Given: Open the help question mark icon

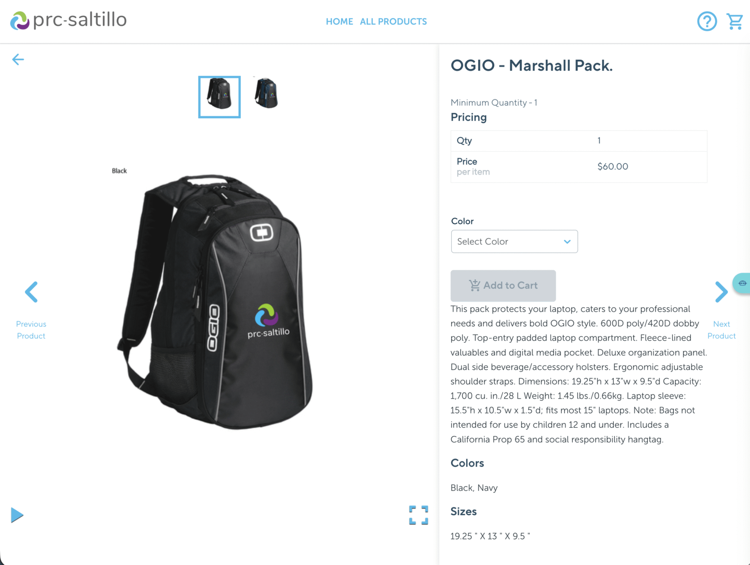Looking at the screenshot, I should coord(707,21).
